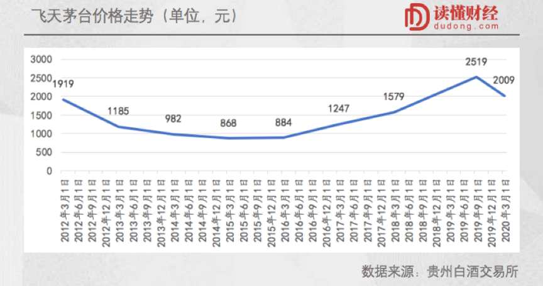Click the data label 982

click(x=173, y=119)
